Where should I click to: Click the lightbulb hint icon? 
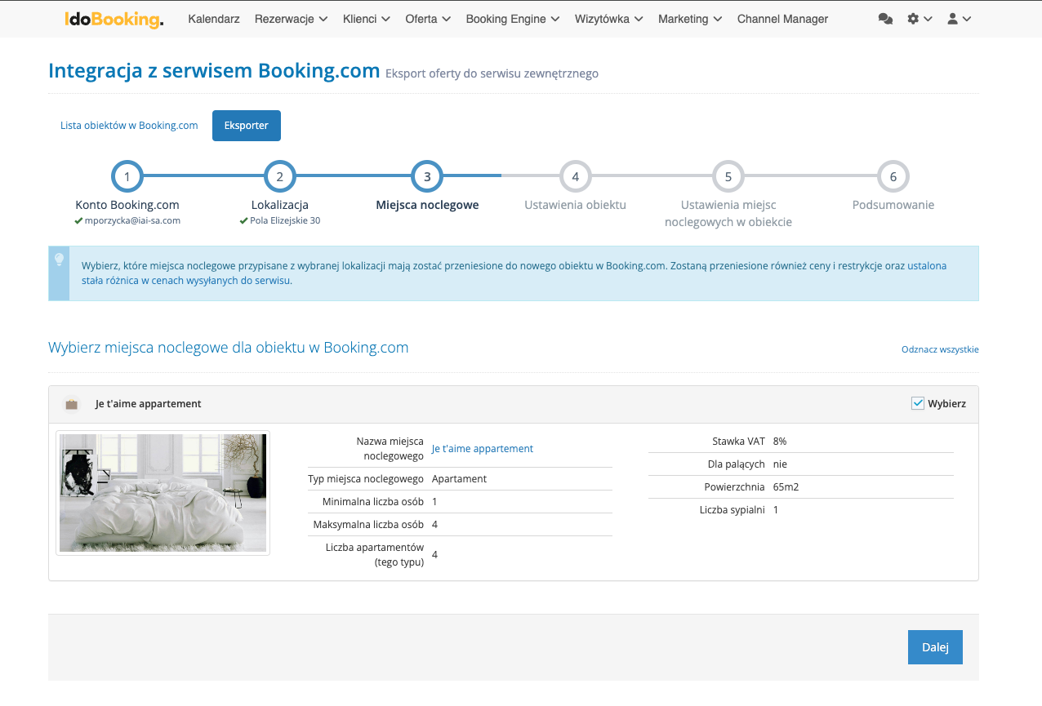pyautogui.click(x=59, y=260)
